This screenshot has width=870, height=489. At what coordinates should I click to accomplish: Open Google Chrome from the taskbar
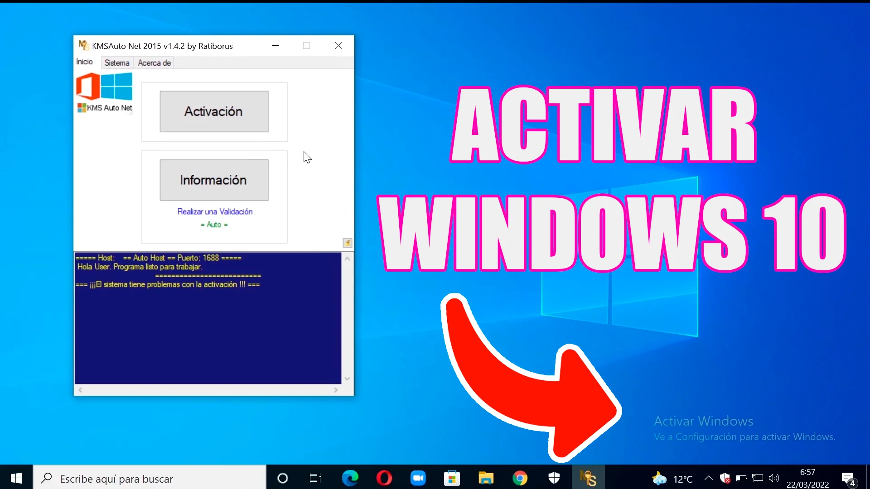click(x=520, y=478)
